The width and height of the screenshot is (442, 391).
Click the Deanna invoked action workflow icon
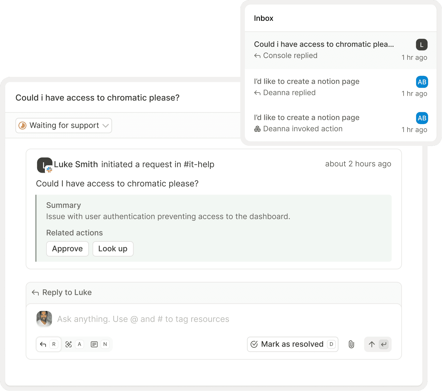click(x=257, y=129)
